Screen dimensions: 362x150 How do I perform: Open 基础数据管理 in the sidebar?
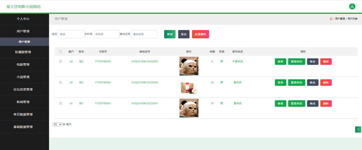[23, 127]
